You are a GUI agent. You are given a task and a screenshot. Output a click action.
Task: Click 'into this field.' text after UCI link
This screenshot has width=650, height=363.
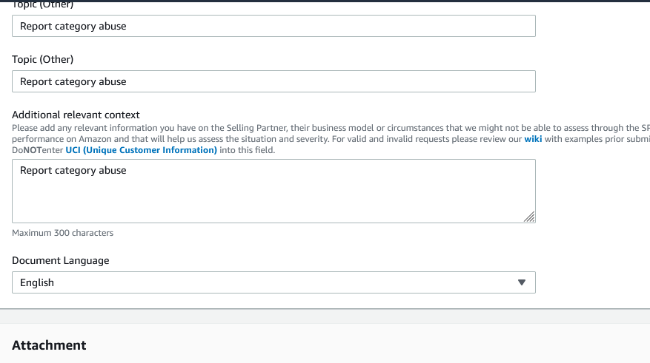248,150
